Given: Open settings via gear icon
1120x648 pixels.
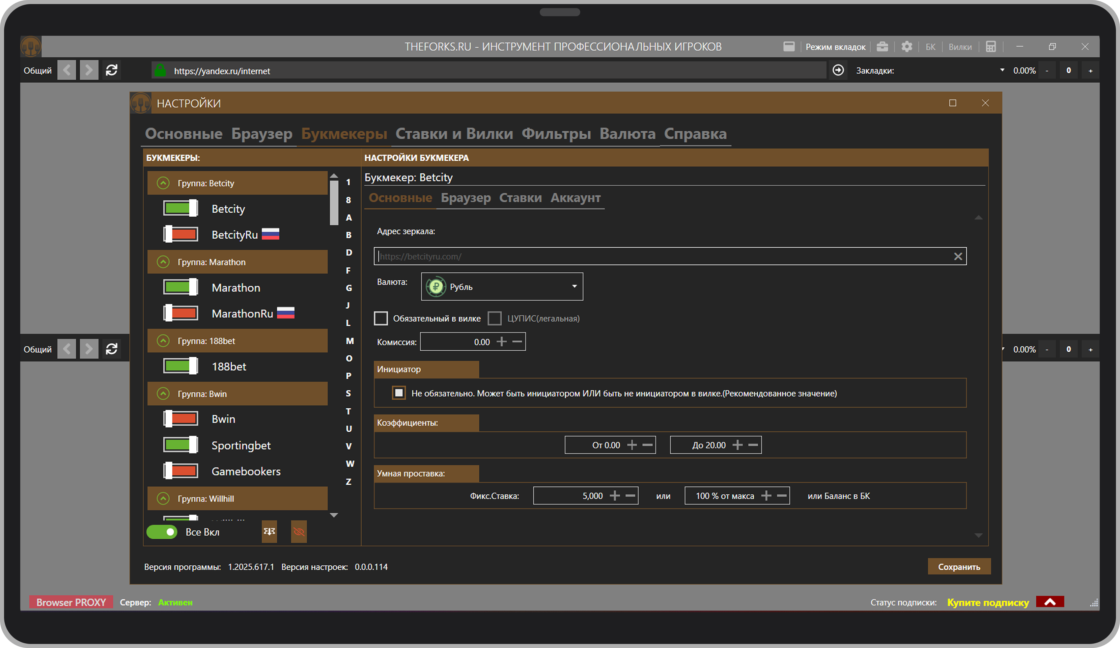Looking at the screenshot, I should tap(907, 47).
